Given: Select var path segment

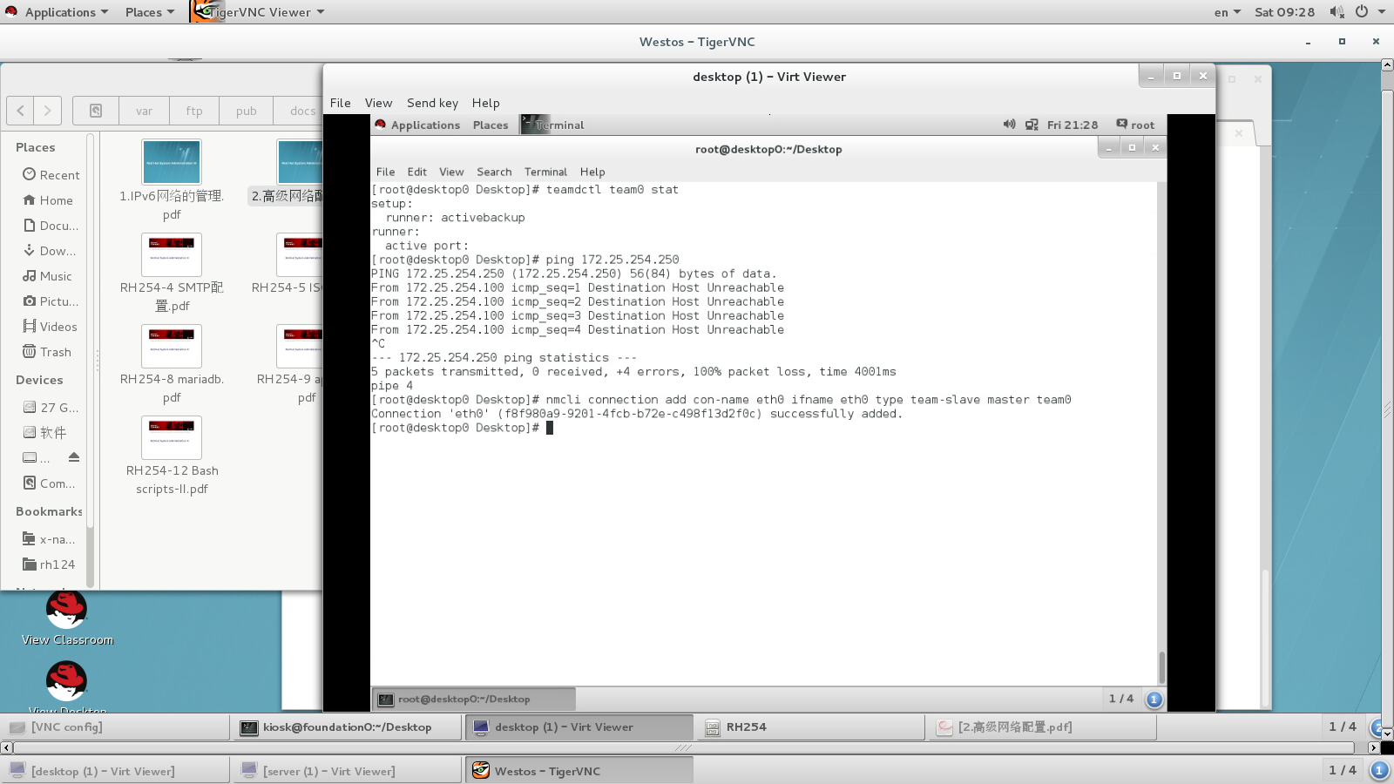Looking at the screenshot, I should [x=144, y=111].
